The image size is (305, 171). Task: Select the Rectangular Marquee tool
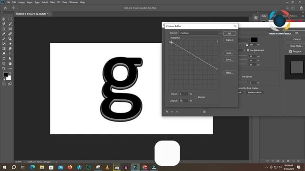[10, 19]
